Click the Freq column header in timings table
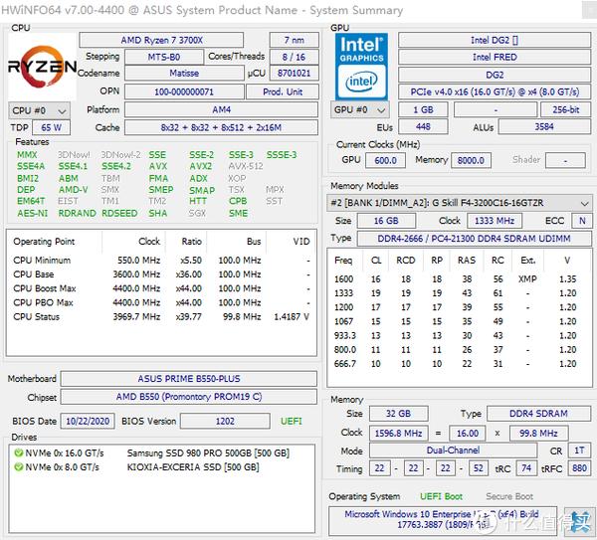This screenshot has width=597, height=540. tap(343, 261)
